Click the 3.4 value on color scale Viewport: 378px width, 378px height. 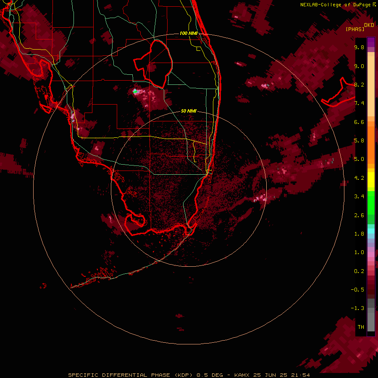point(359,197)
